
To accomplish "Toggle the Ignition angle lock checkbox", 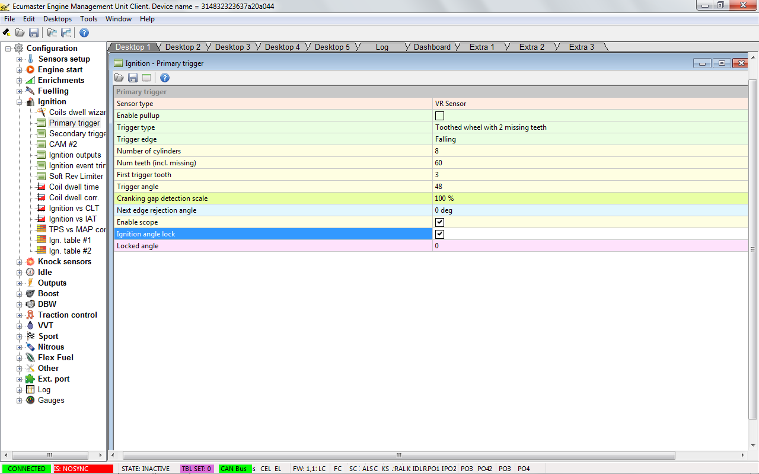I will tap(439, 234).
